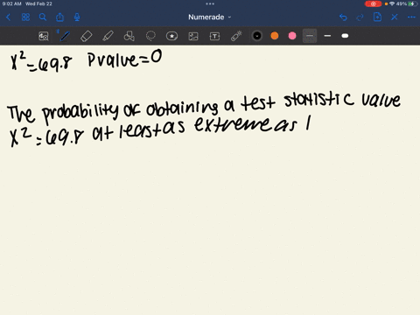Go back using the back chevron

(8, 17)
